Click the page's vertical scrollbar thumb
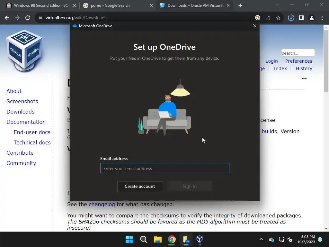The width and height of the screenshot is (329, 247). [x=326, y=61]
